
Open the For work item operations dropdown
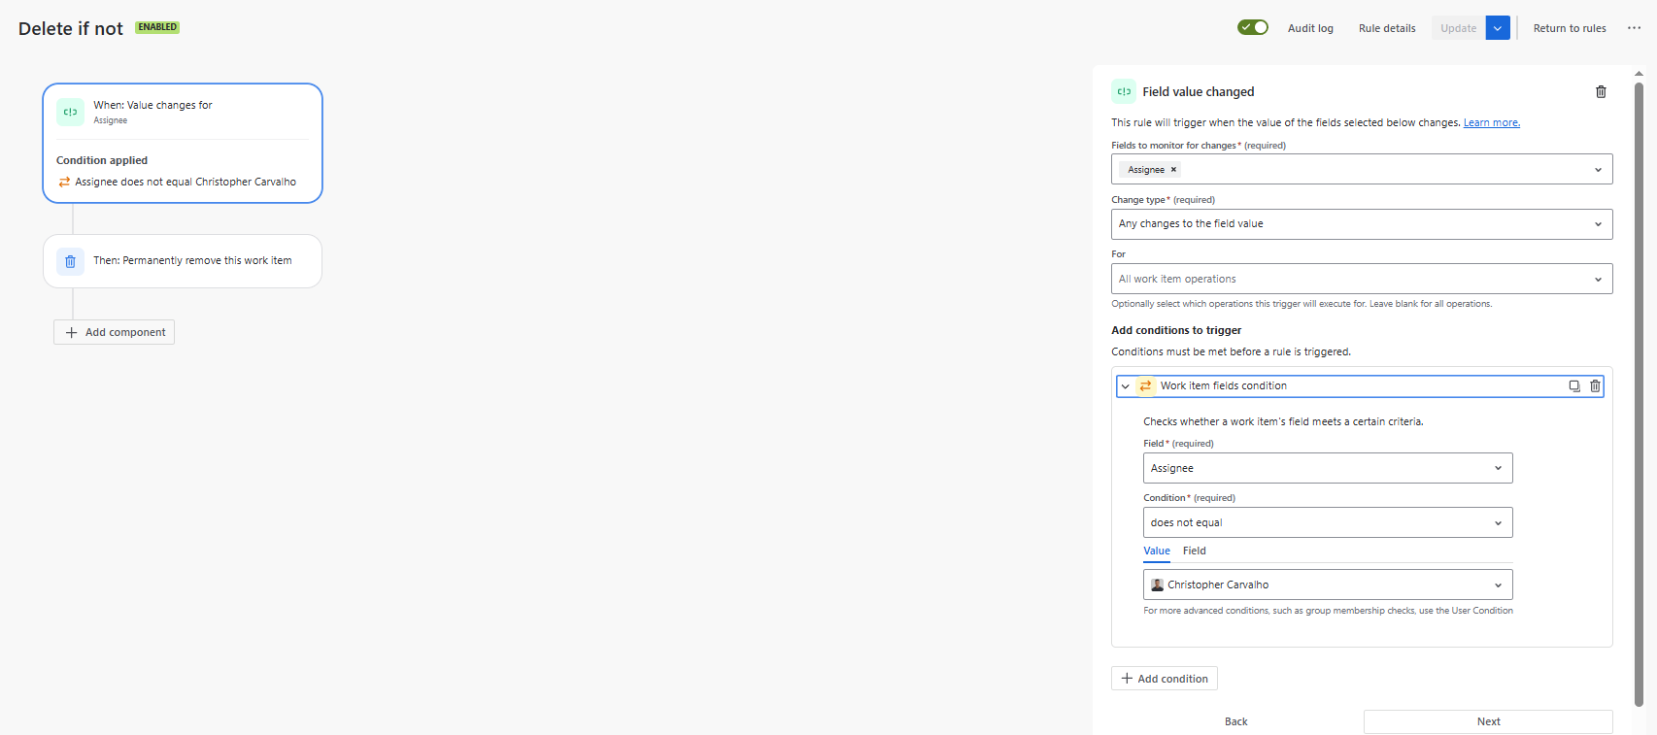(1362, 279)
